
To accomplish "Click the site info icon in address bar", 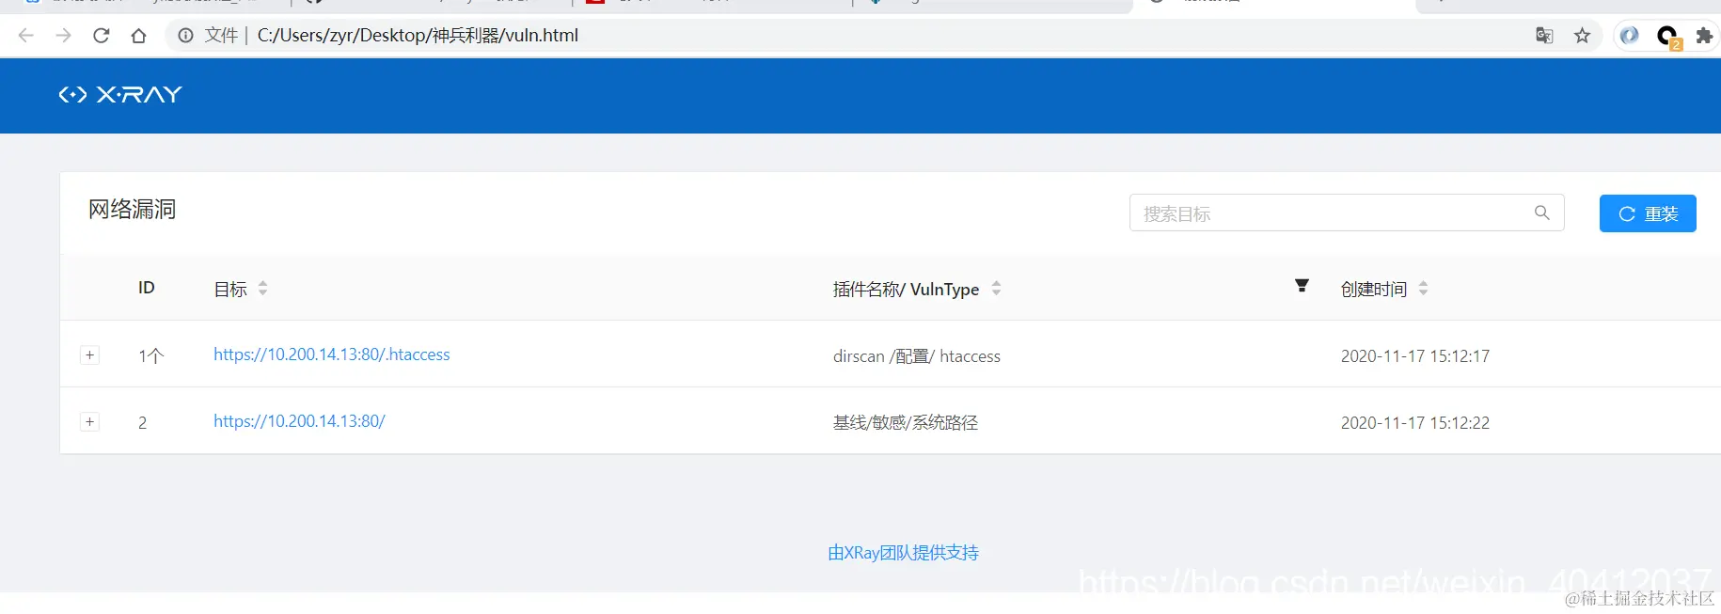I will click(186, 36).
